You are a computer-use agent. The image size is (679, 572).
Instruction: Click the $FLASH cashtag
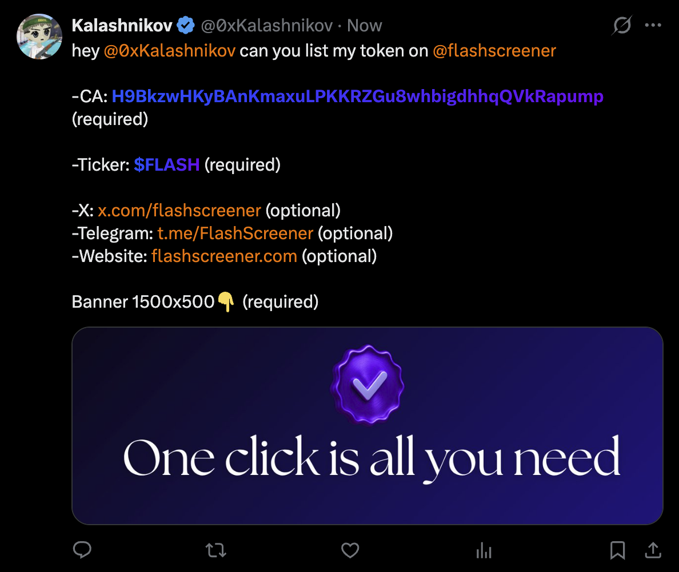pyautogui.click(x=166, y=164)
